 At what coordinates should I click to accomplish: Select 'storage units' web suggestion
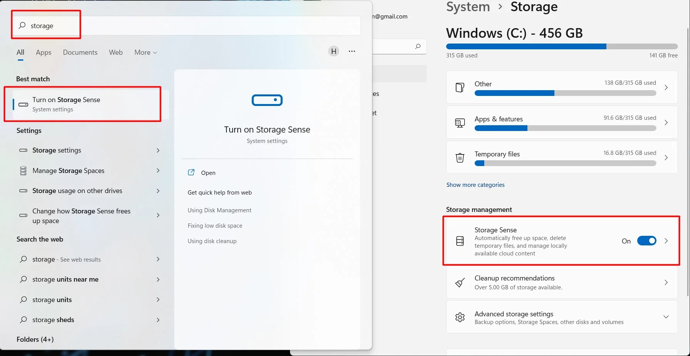[x=52, y=300]
